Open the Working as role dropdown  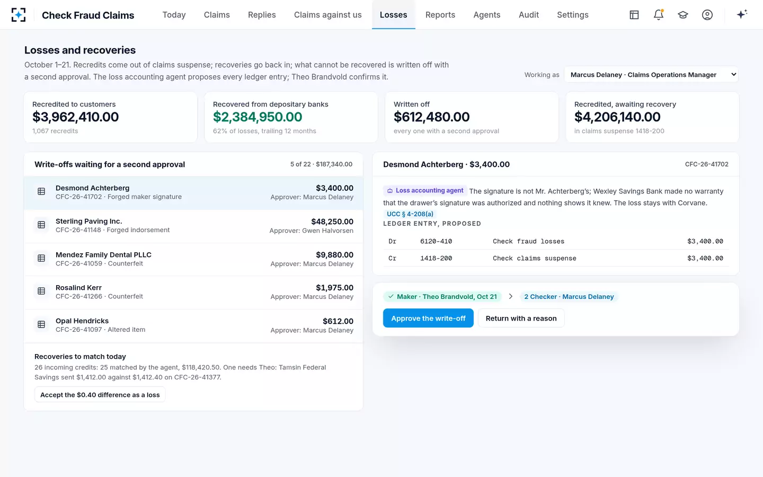pos(651,75)
